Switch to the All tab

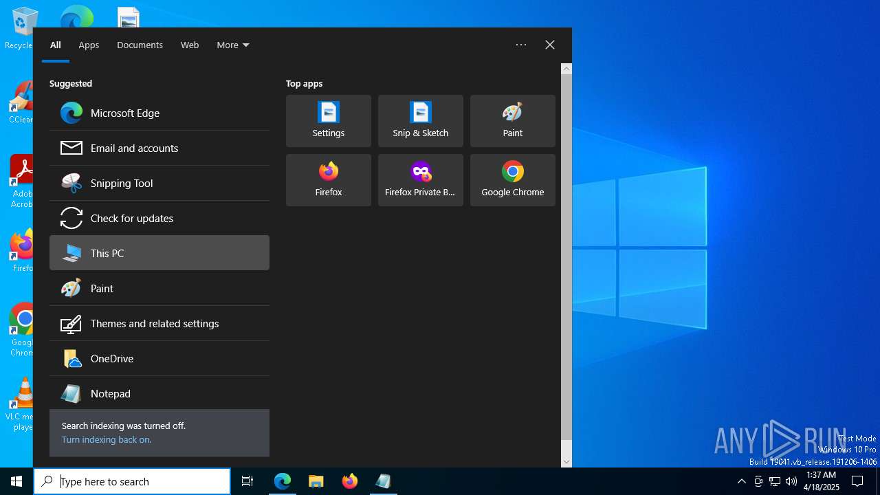tap(56, 45)
